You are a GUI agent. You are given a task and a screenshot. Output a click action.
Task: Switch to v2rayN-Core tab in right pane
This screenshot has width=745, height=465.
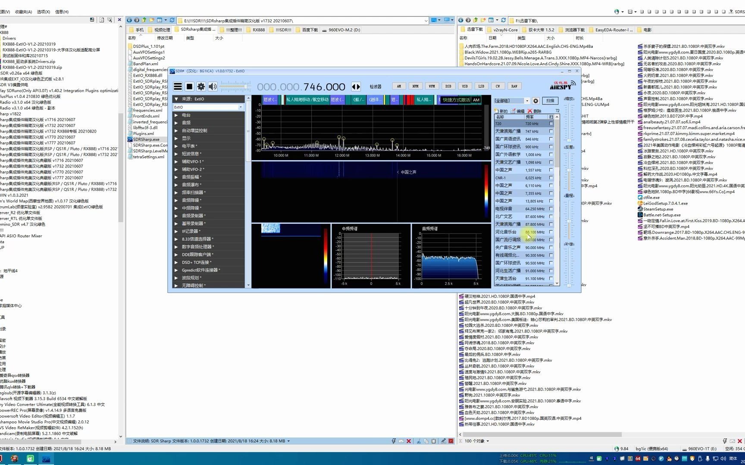pyautogui.click(x=503, y=30)
